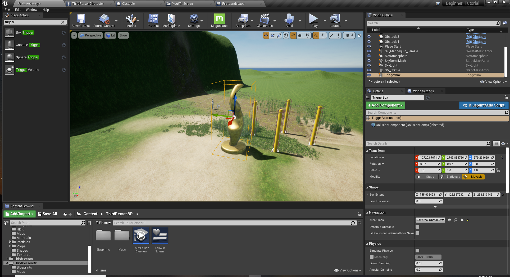Hide PlayerStart in World Outliner

pos(369,46)
